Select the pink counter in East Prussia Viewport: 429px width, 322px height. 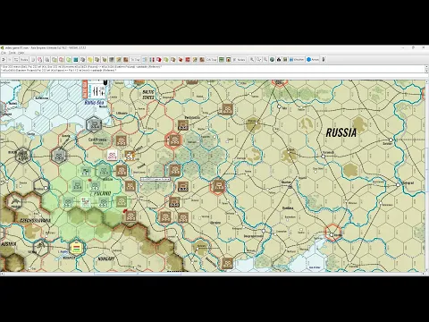coord(112,156)
